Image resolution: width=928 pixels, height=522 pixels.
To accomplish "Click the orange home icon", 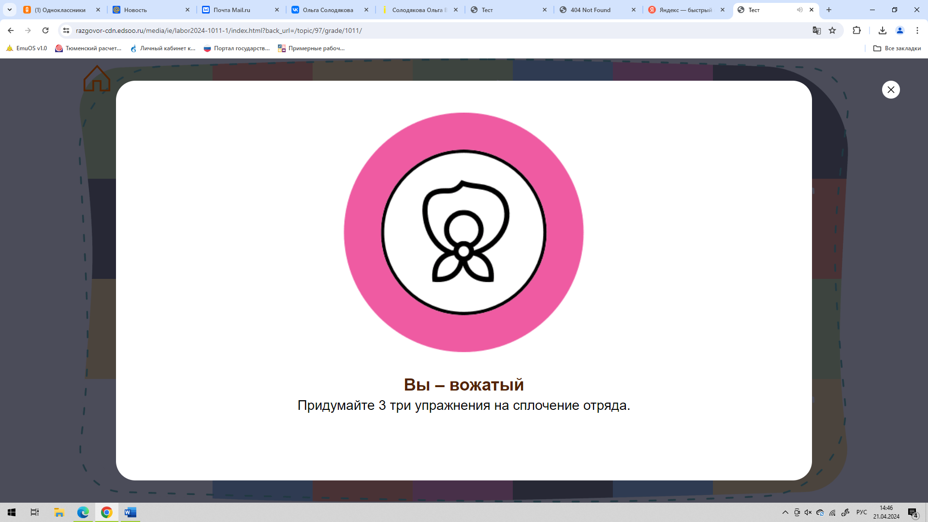I will (97, 79).
